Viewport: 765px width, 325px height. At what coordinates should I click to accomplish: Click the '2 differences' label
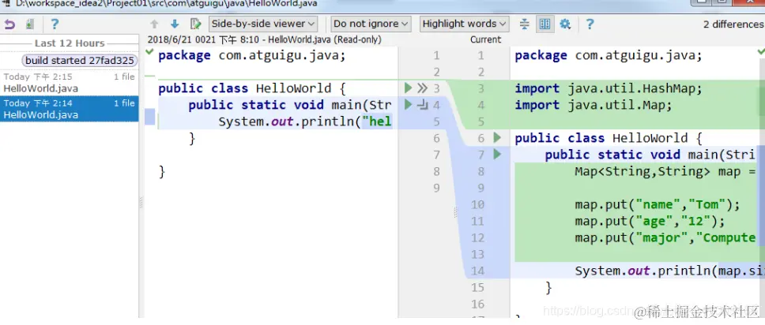733,24
